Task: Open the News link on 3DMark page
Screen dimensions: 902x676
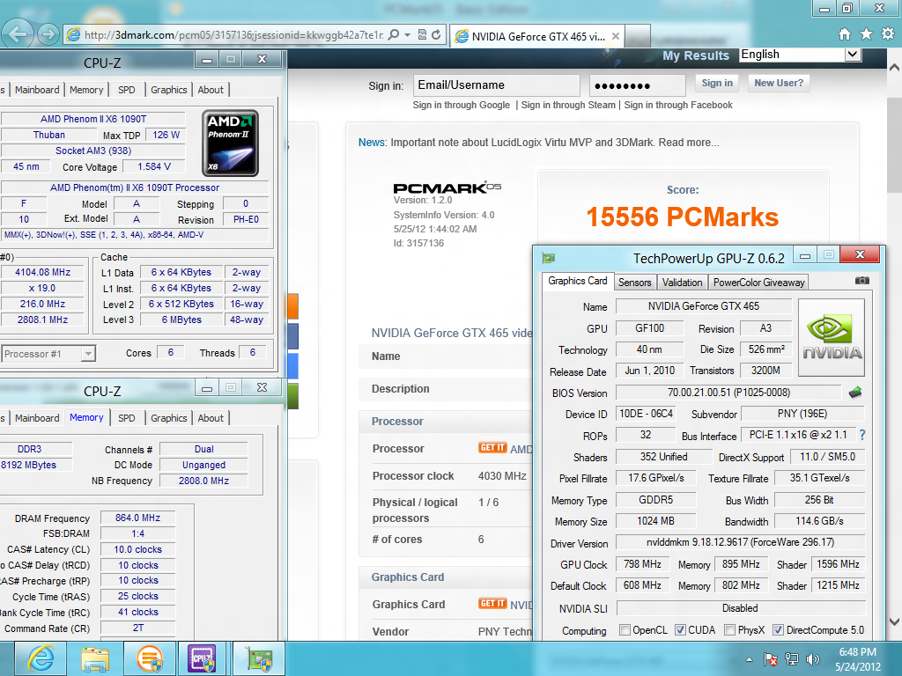Action: pyautogui.click(x=372, y=143)
